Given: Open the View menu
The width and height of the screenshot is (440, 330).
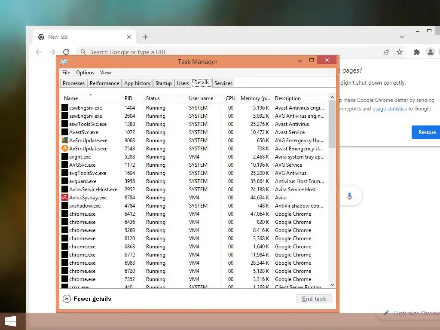Looking at the screenshot, I should (106, 73).
